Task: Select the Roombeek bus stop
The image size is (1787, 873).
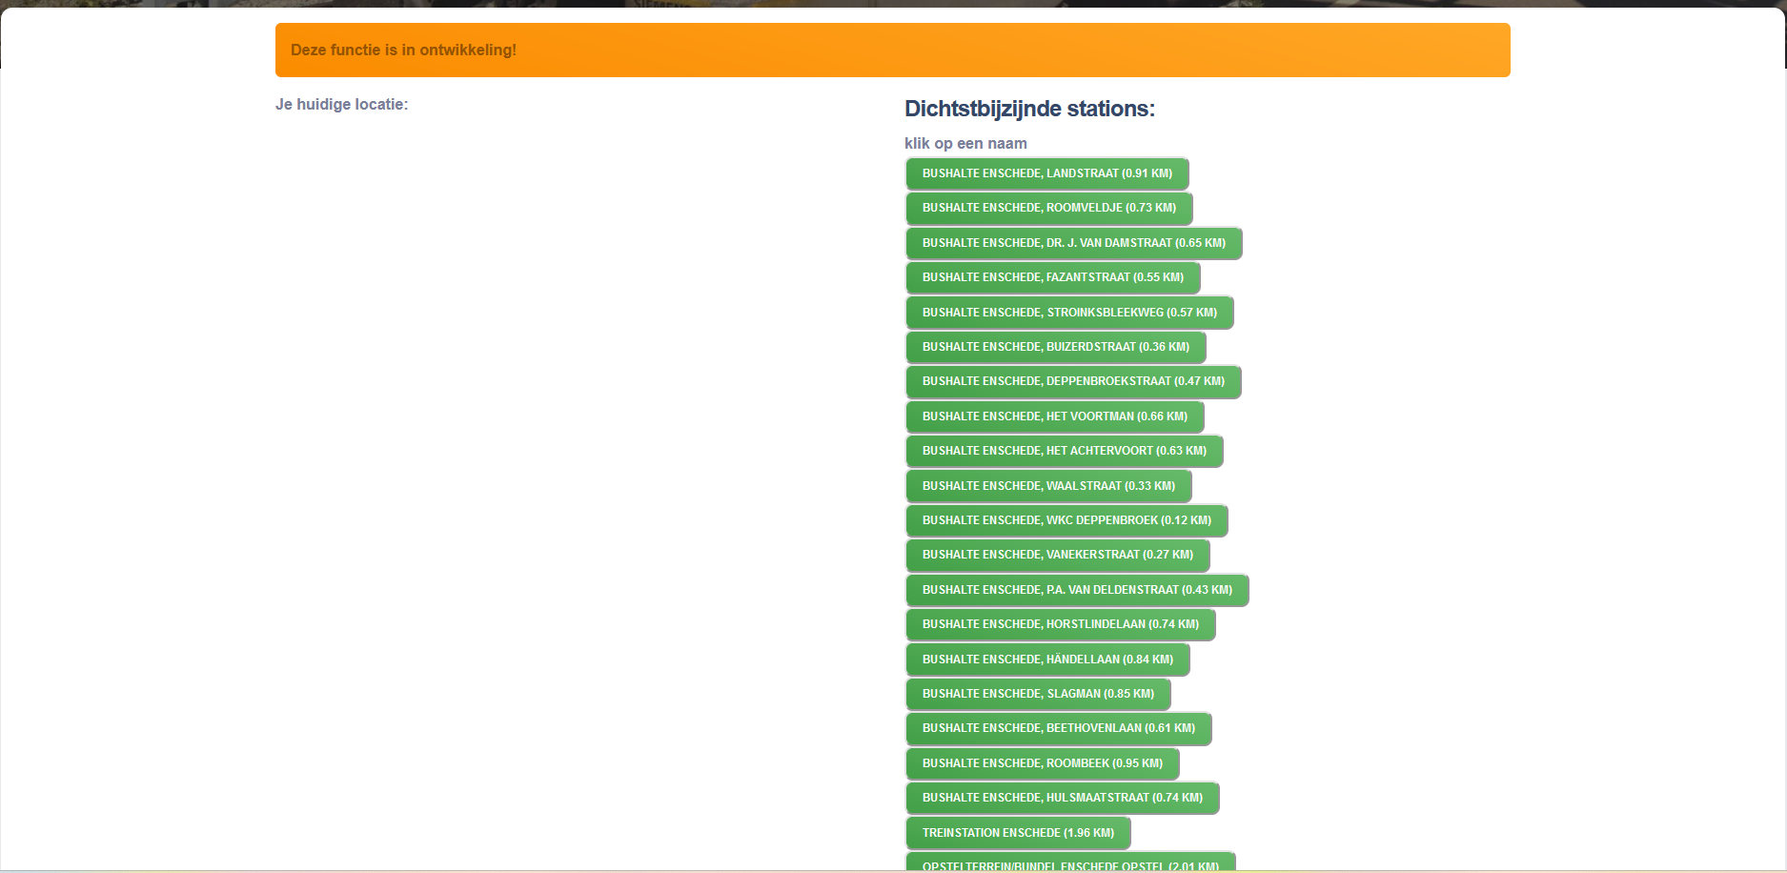Action: (1042, 763)
